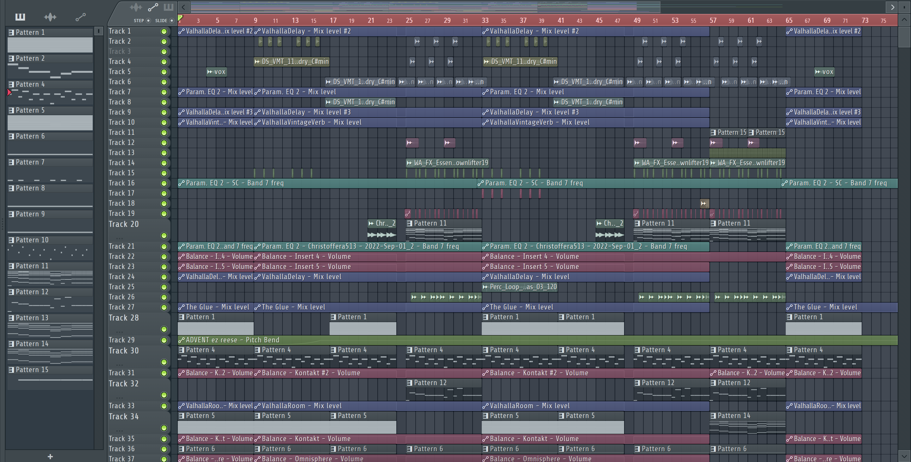Click the automation icon on The Glue clip at bar 1

[182, 307]
